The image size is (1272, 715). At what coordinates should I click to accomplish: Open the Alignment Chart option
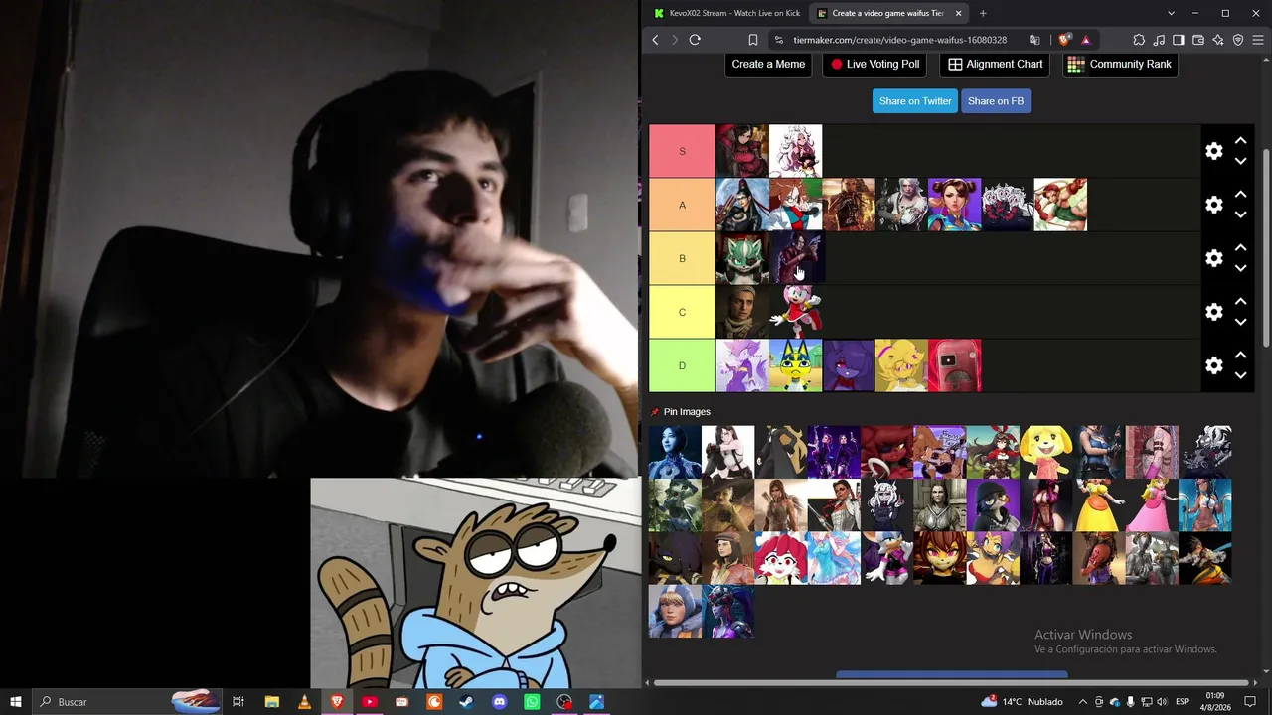[996, 65]
